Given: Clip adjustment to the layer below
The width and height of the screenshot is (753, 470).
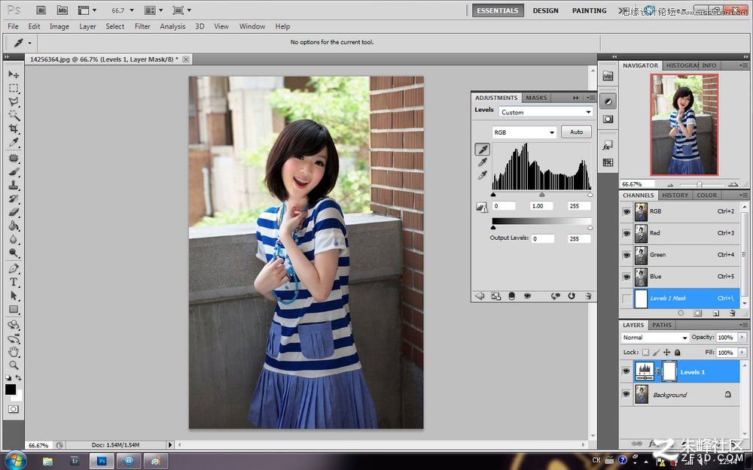Looking at the screenshot, I should (x=511, y=296).
